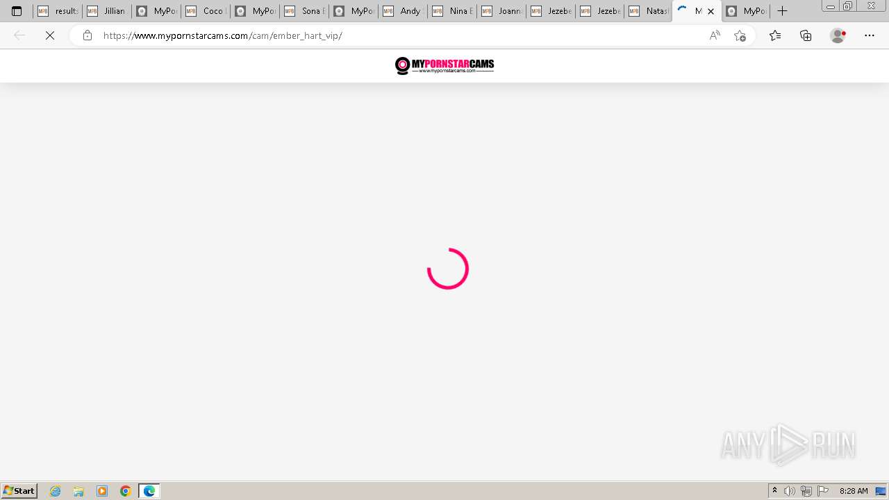Switch to the Andy tab

coord(403,11)
